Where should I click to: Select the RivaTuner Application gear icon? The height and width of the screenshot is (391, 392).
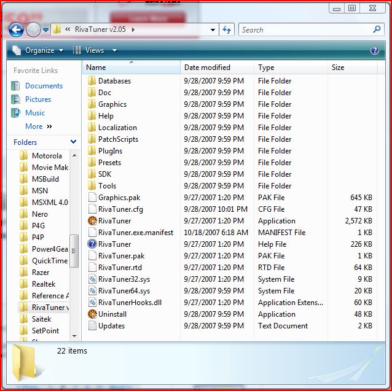pos(92,221)
